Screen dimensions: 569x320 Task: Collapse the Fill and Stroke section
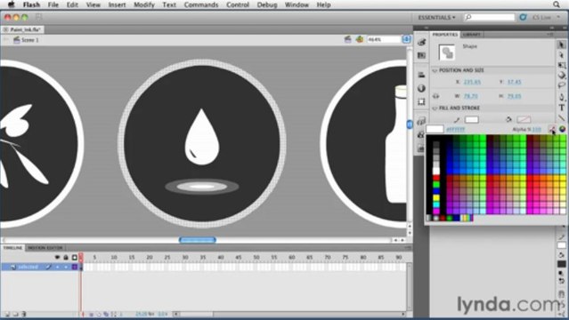tap(435, 108)
